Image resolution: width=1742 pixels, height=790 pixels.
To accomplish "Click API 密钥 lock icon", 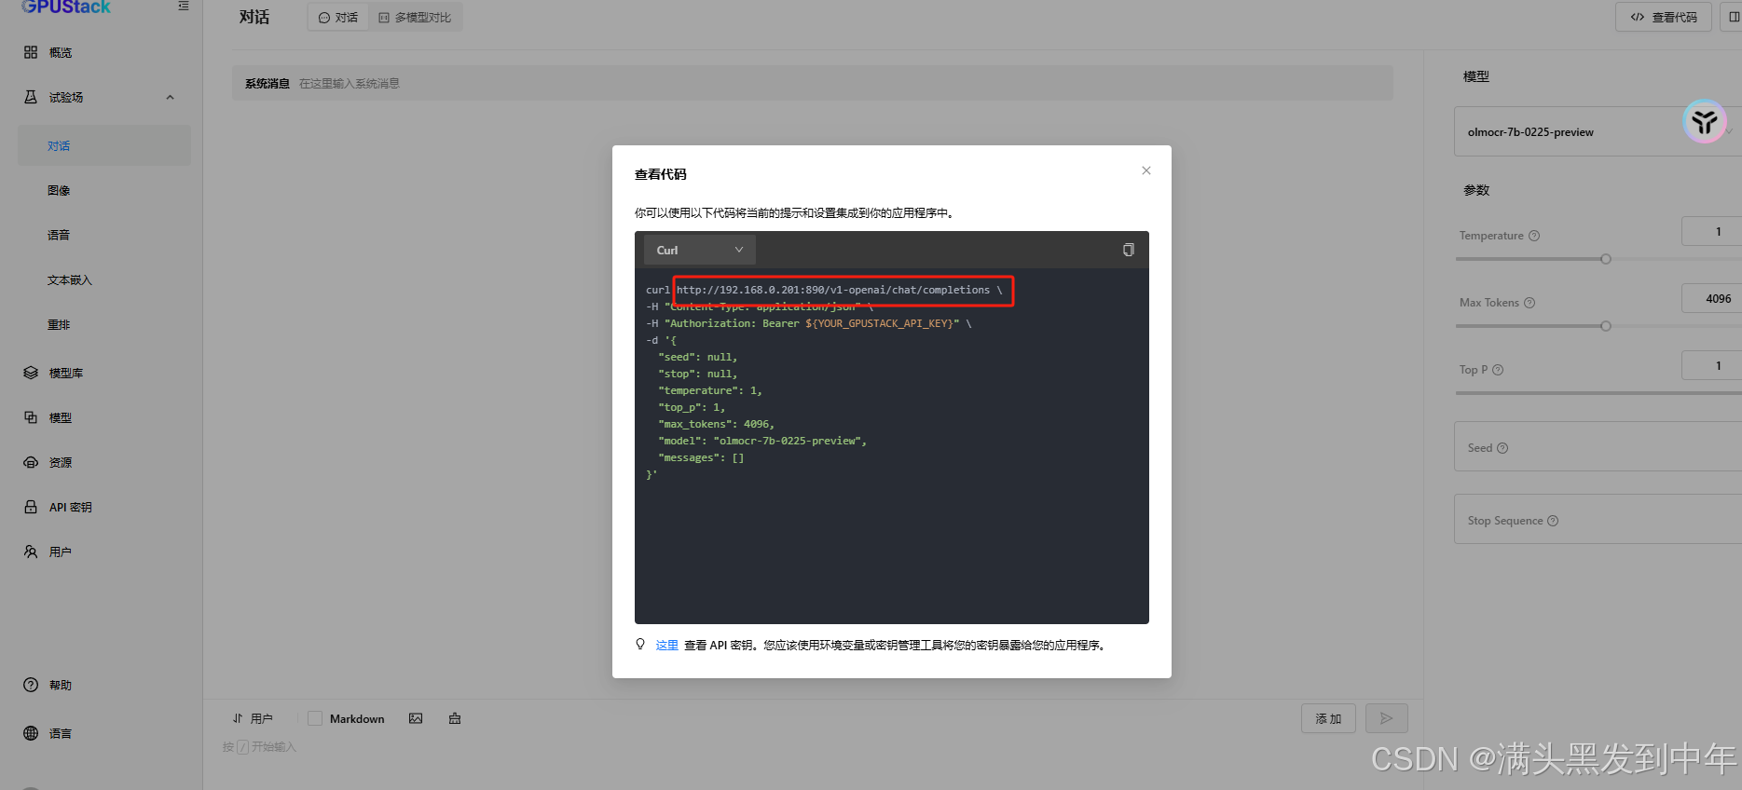I will [31, 507].
